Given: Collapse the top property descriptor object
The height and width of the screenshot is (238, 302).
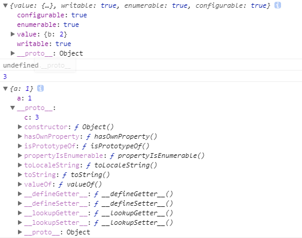Looking at the screenshot, I should point(5,5).
